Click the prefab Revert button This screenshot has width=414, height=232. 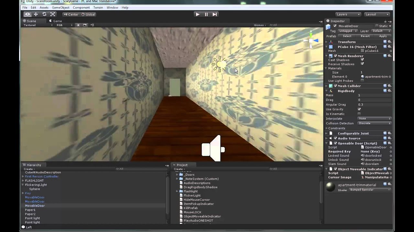(365, 36)
